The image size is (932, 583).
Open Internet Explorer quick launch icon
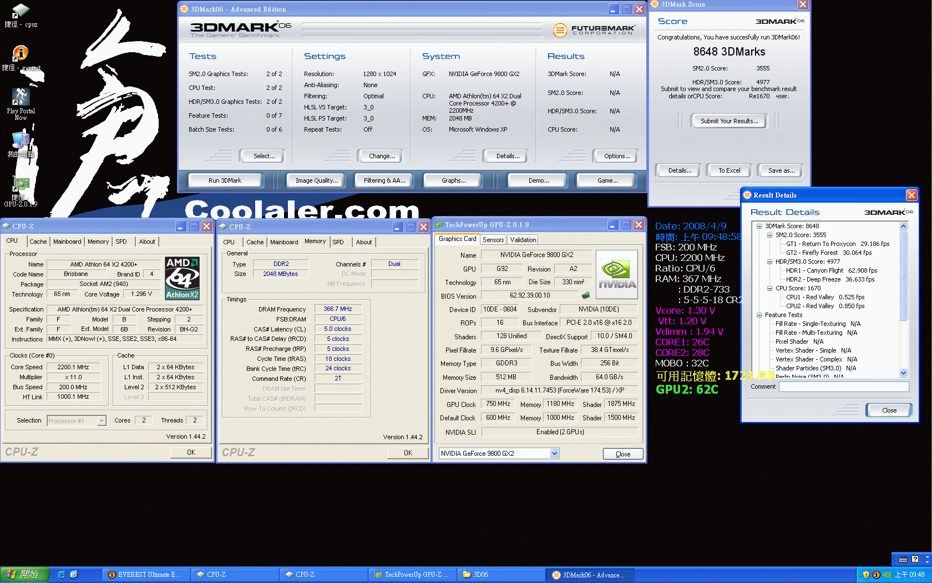(x=61, y=575)
